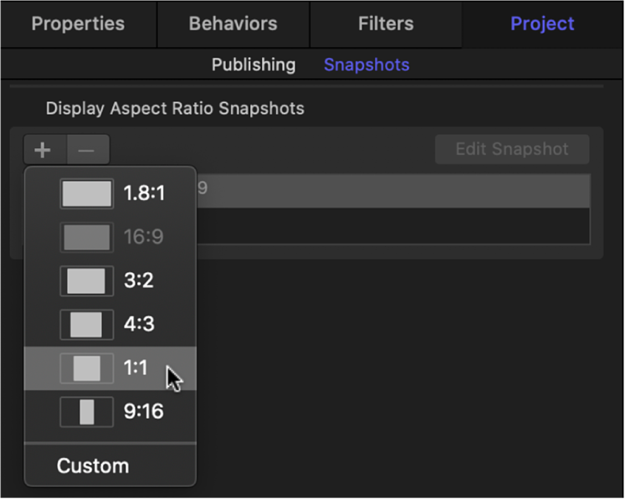The width and height of the screenshot is (625, 499).
Task: Click the 9:16 vertical aspect ratio icon
Action: point(87,411)
